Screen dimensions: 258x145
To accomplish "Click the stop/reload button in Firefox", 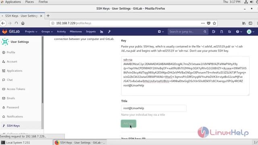I will coord(16,23).
